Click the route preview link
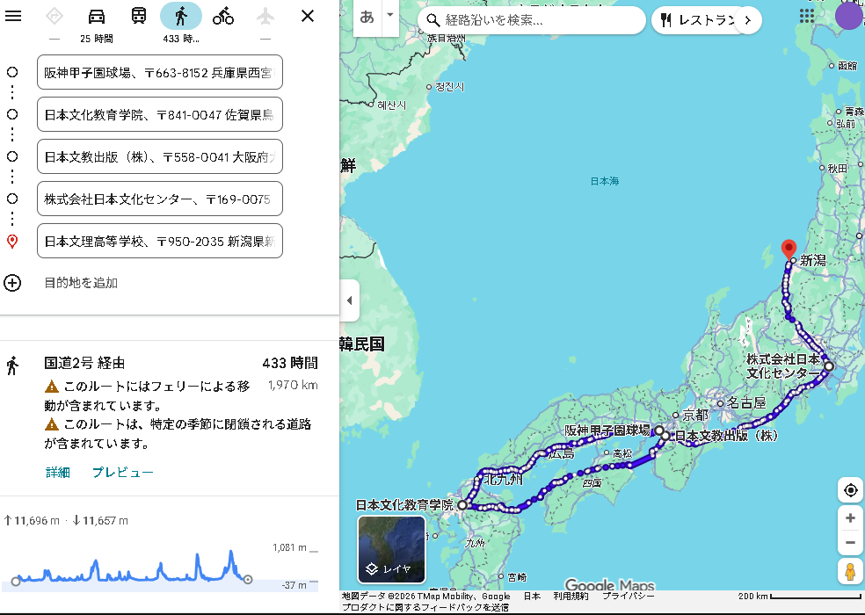The width and height of the screenshot is (865, 615). pyautogui.click(x=122, y=472)
